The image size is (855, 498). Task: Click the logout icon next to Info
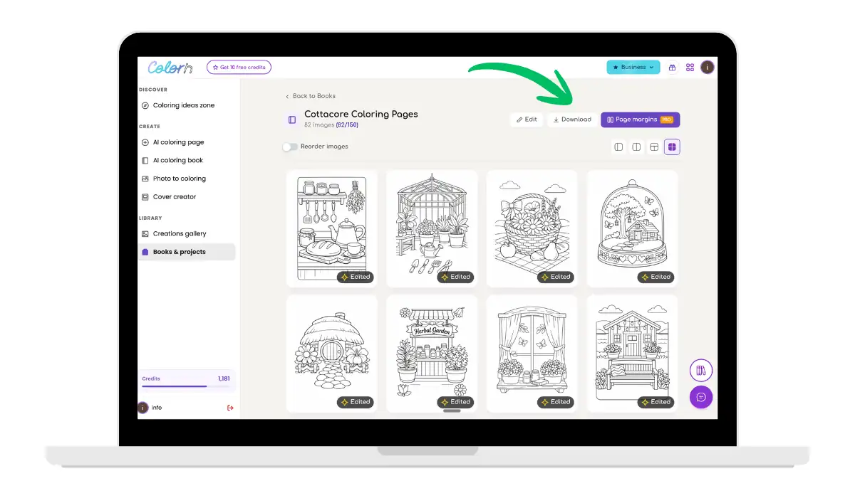click(x=229, y=407)
